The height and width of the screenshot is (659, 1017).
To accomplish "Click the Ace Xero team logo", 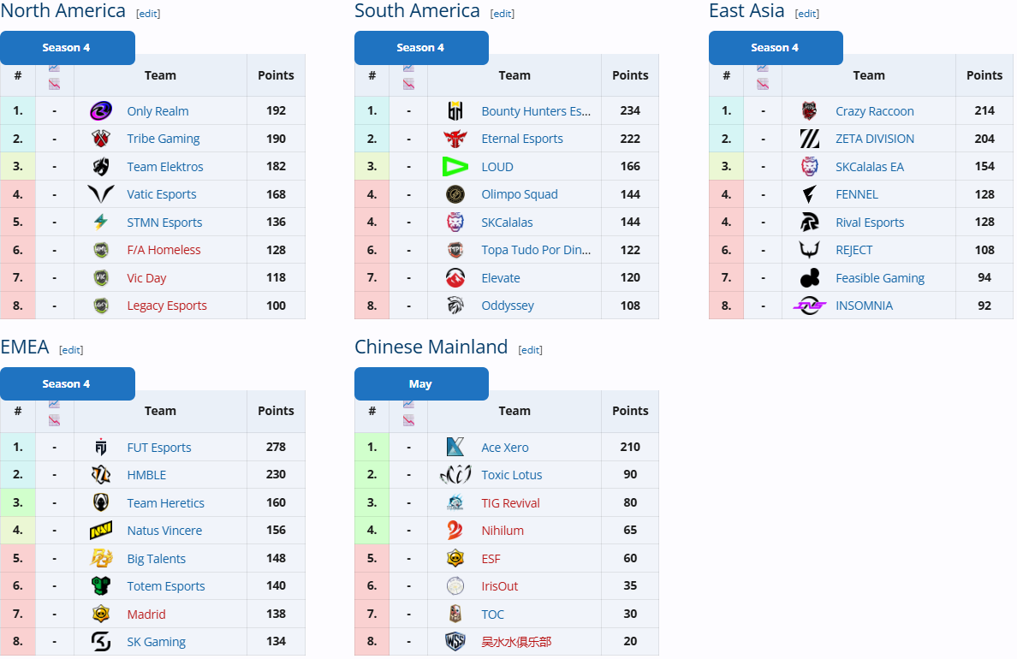I will [x=455, y=448].
